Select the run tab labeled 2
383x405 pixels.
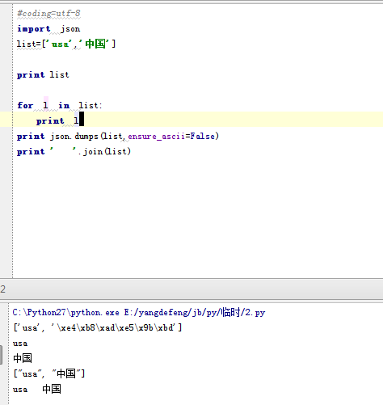click(3, 289)
